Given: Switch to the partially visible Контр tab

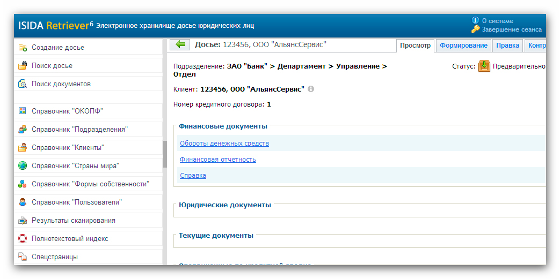Looking at the screenshot, I should 535,46.
